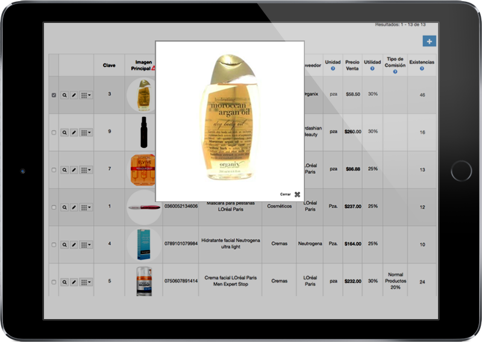
Task: Click existencias value 46
Action: (422, 95)
